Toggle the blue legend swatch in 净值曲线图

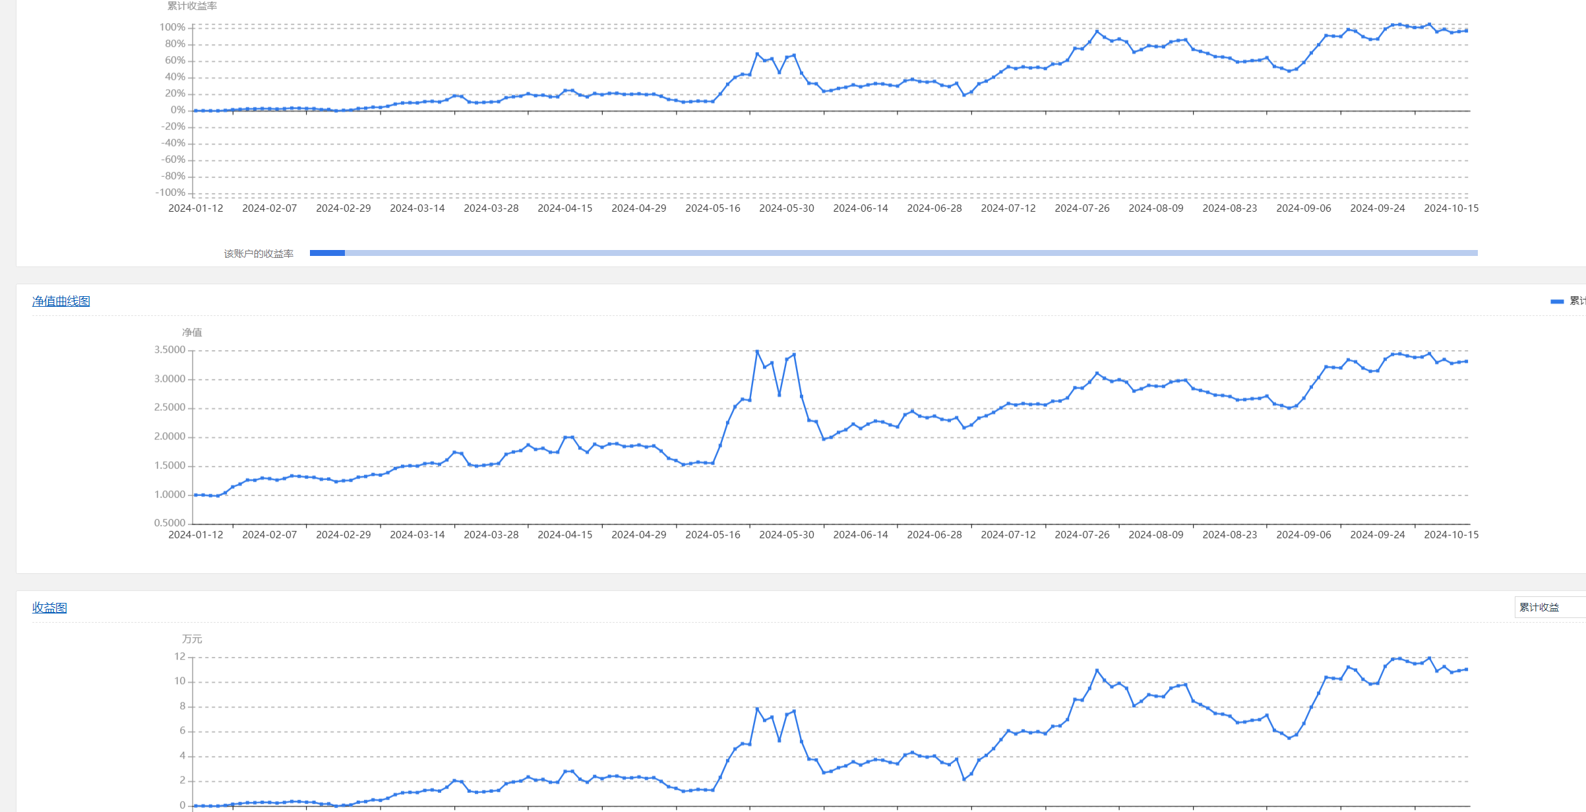(1556, 301)
